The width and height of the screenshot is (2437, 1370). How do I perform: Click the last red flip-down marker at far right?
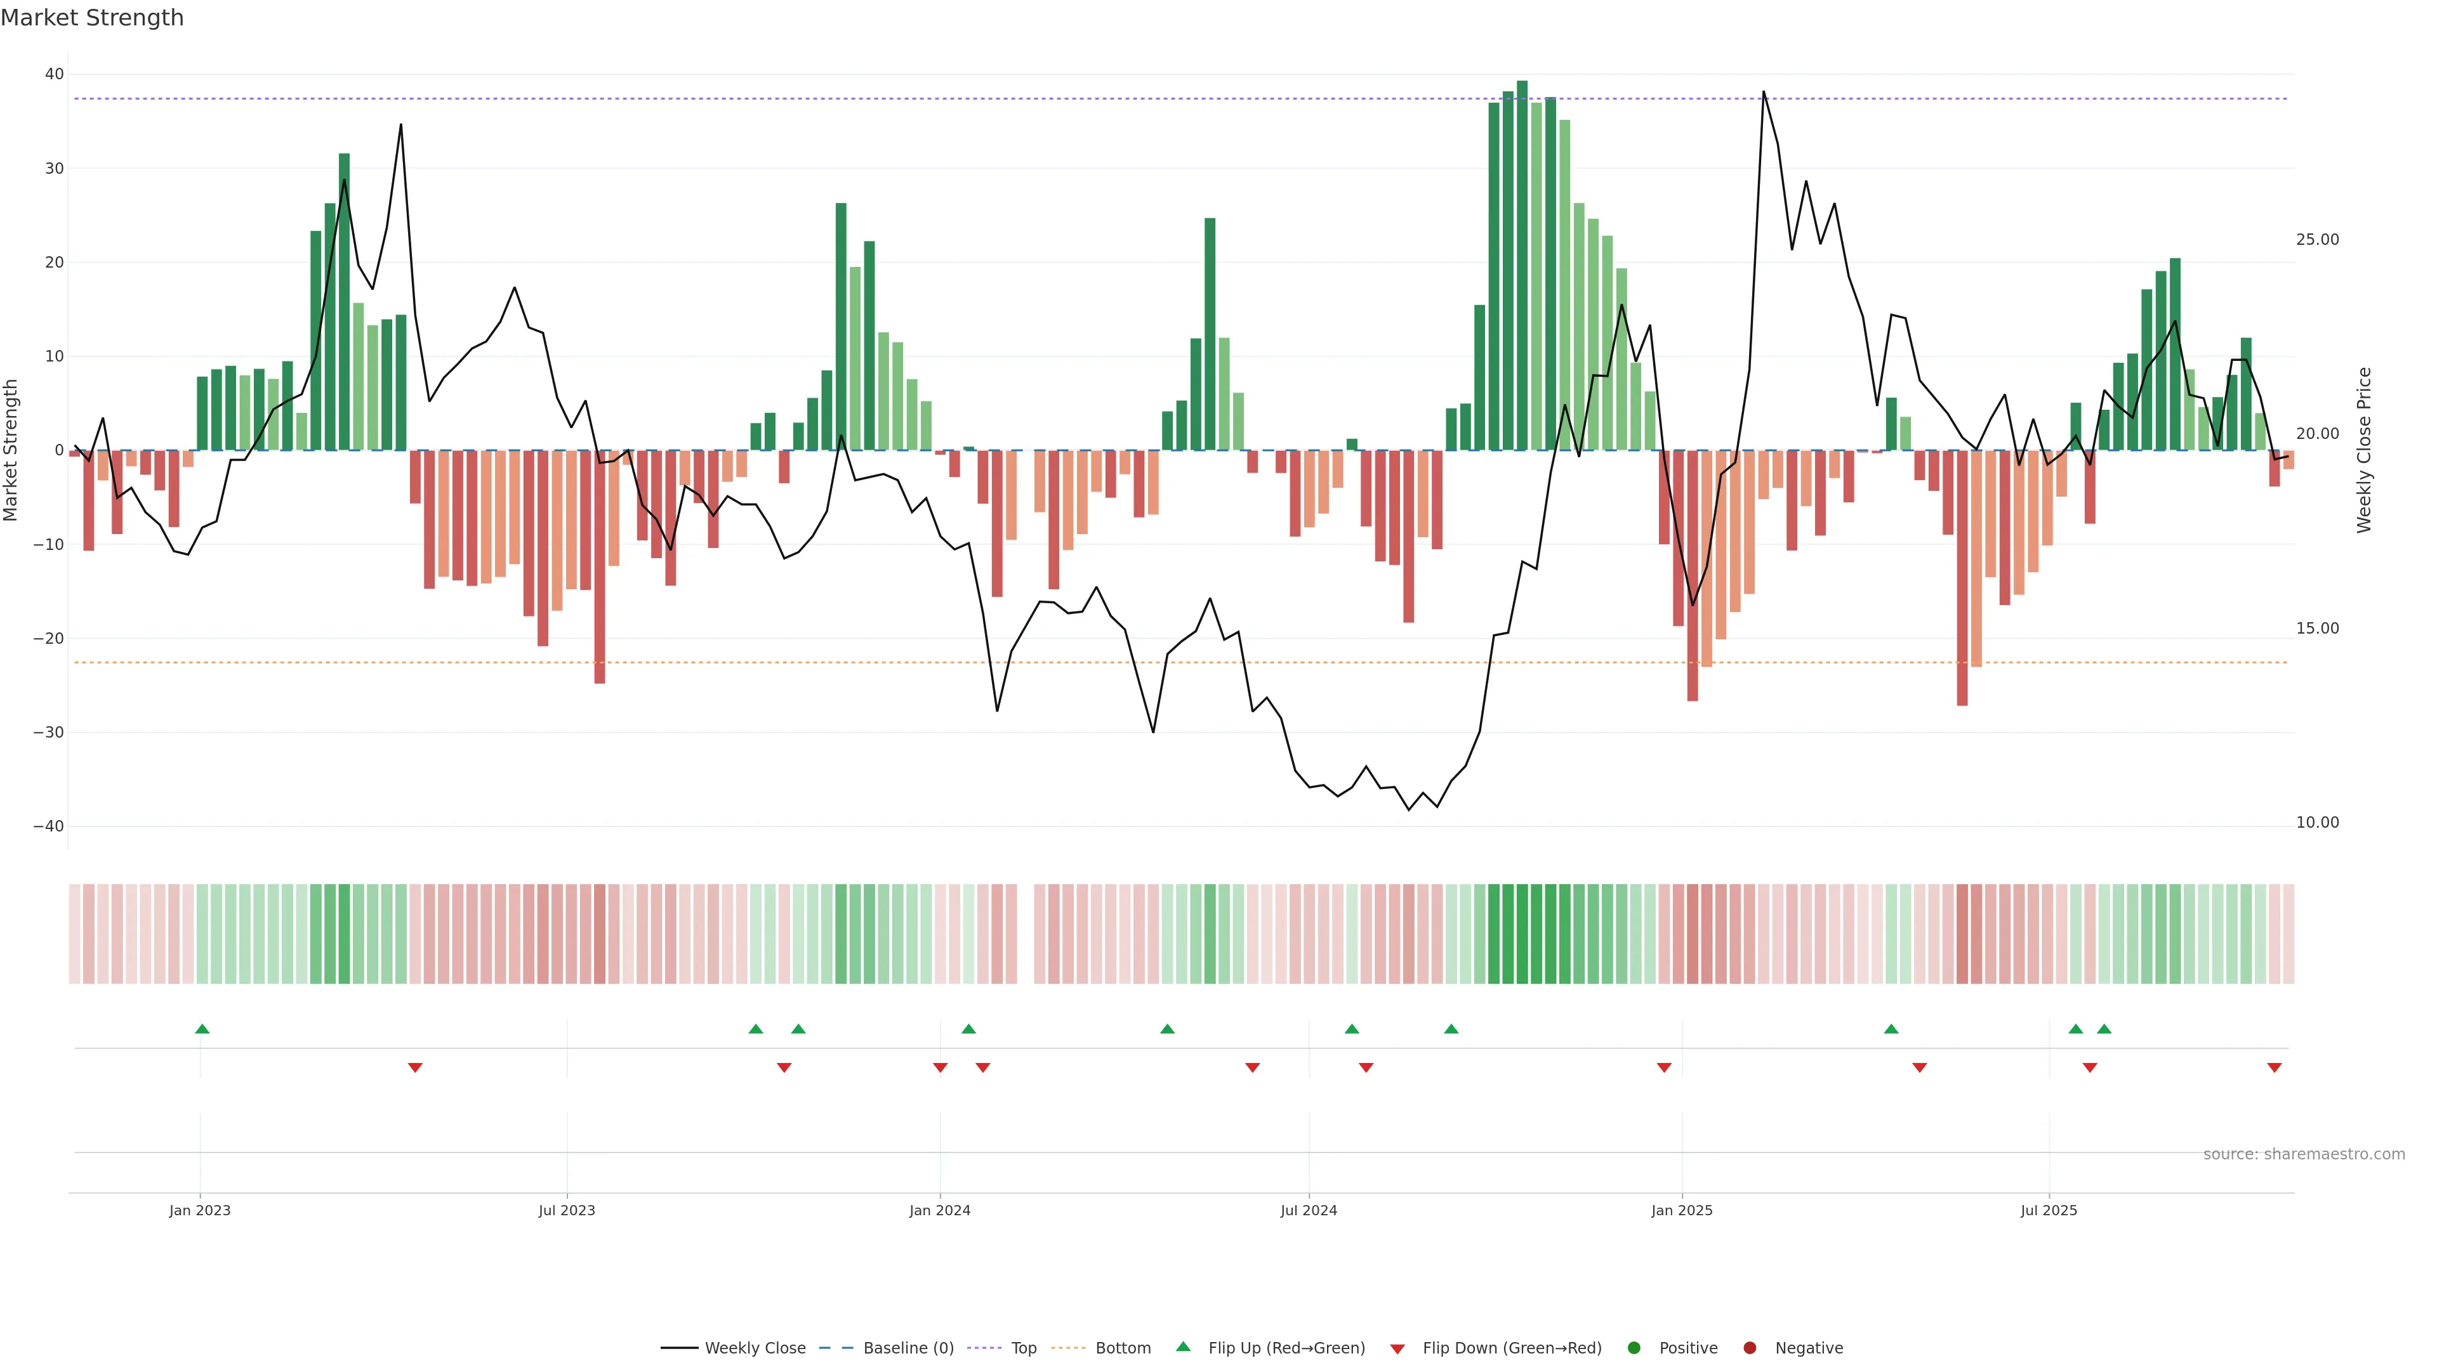[x=2275, y=1067]
